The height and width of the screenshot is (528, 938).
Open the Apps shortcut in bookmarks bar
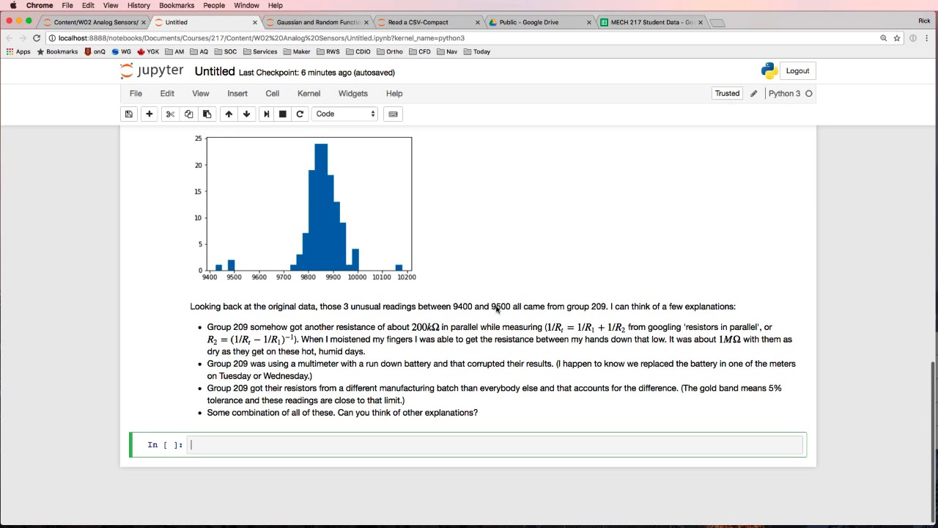(18, 51)
